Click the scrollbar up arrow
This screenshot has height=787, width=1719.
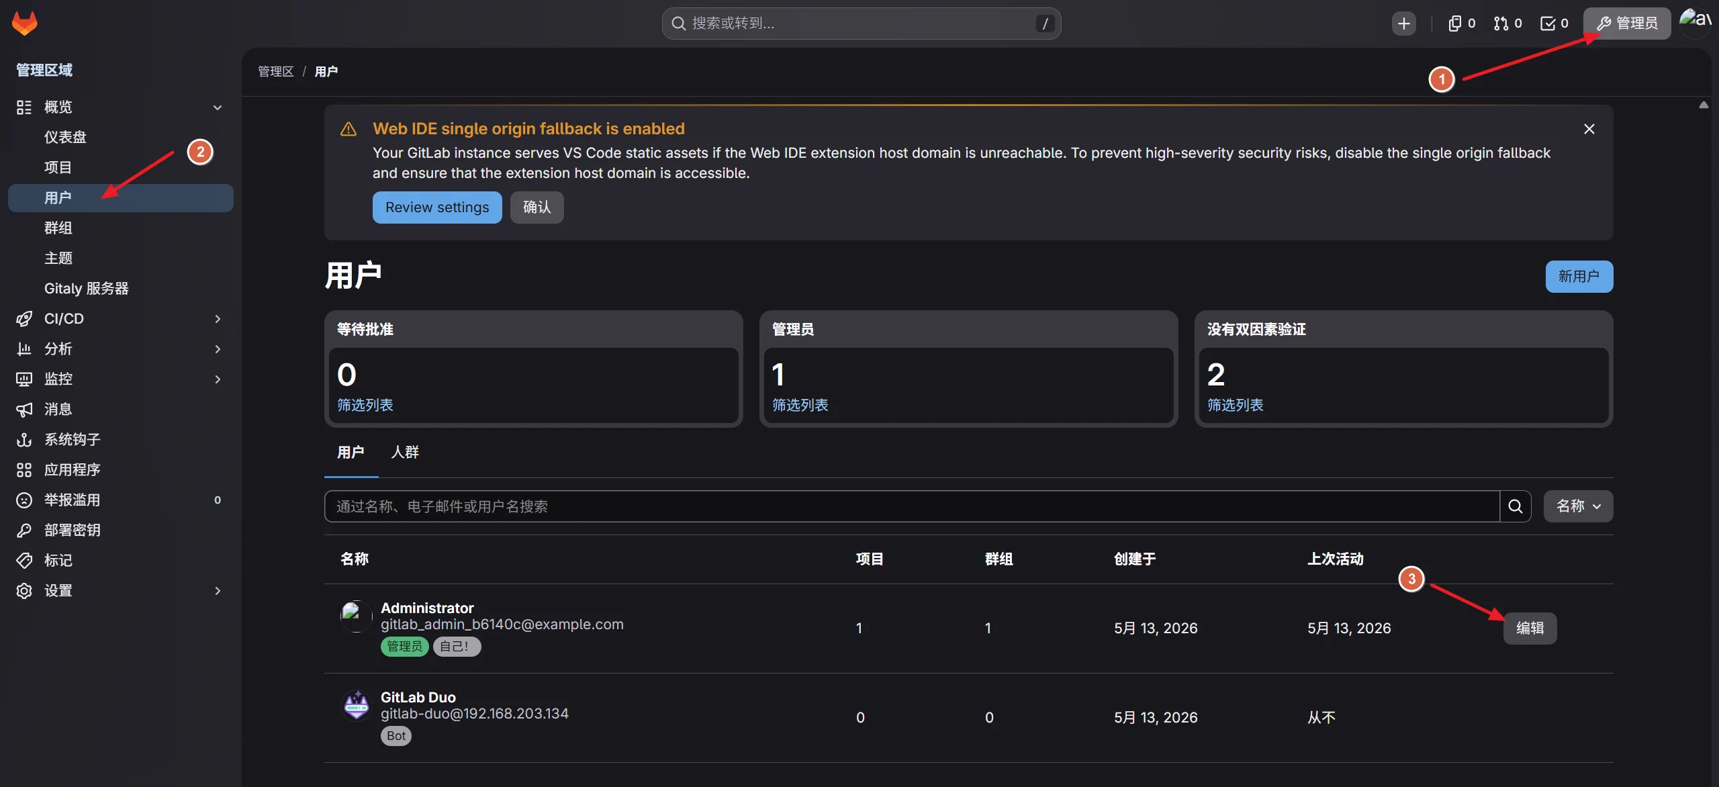(x=1704, y=105)
